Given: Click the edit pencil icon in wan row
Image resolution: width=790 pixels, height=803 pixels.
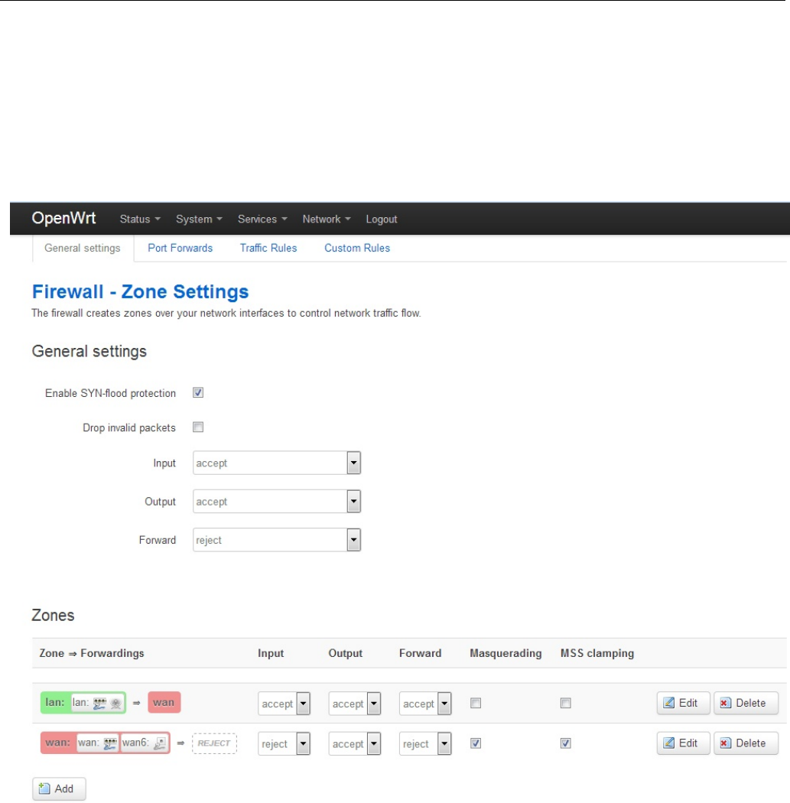Looking at the screenshot, I should pyautogui.click(x=668, y=743).
